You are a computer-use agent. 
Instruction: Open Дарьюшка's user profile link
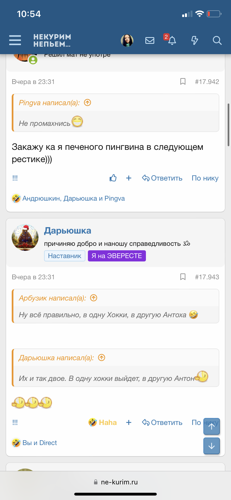pos(68,230)
